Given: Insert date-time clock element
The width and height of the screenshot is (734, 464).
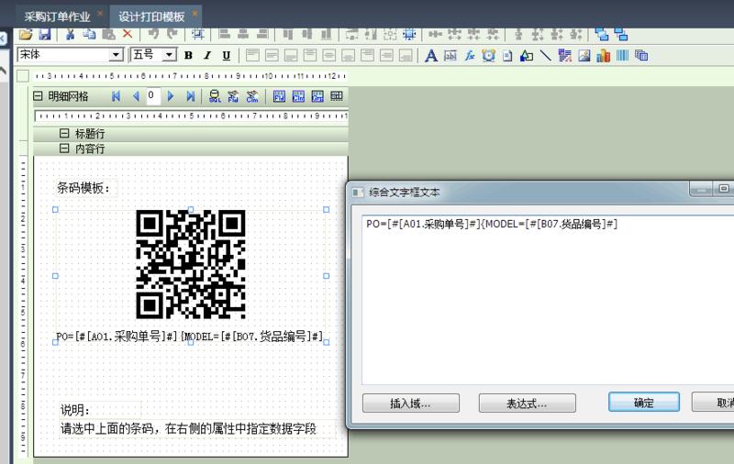Looking at the screenshot, I should click(x=489, y=56).
